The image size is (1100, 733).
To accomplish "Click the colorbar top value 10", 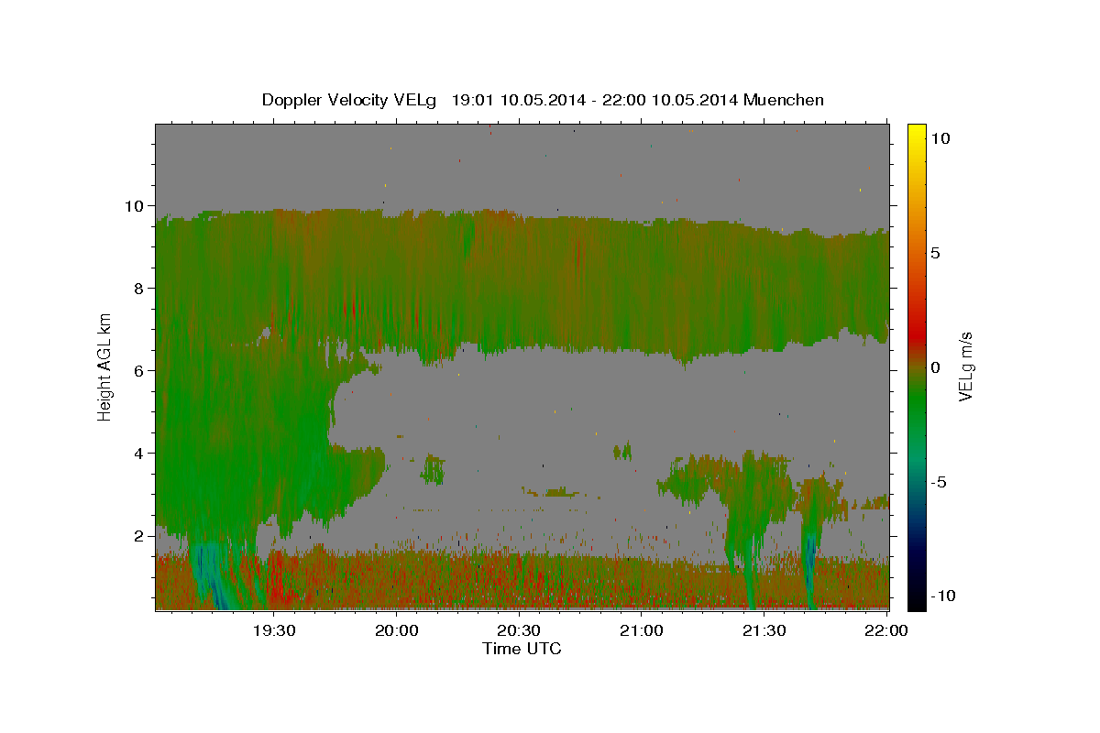I will 940,137.
